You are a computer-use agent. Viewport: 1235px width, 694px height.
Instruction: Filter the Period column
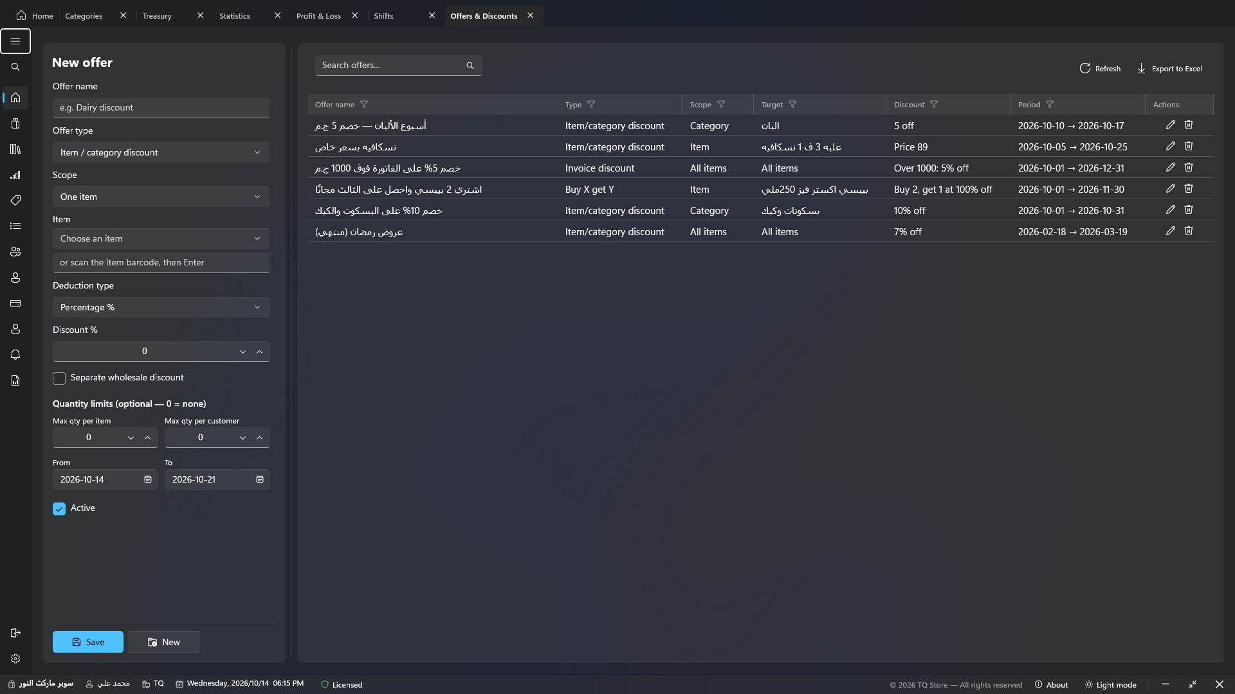[1050, 105]
